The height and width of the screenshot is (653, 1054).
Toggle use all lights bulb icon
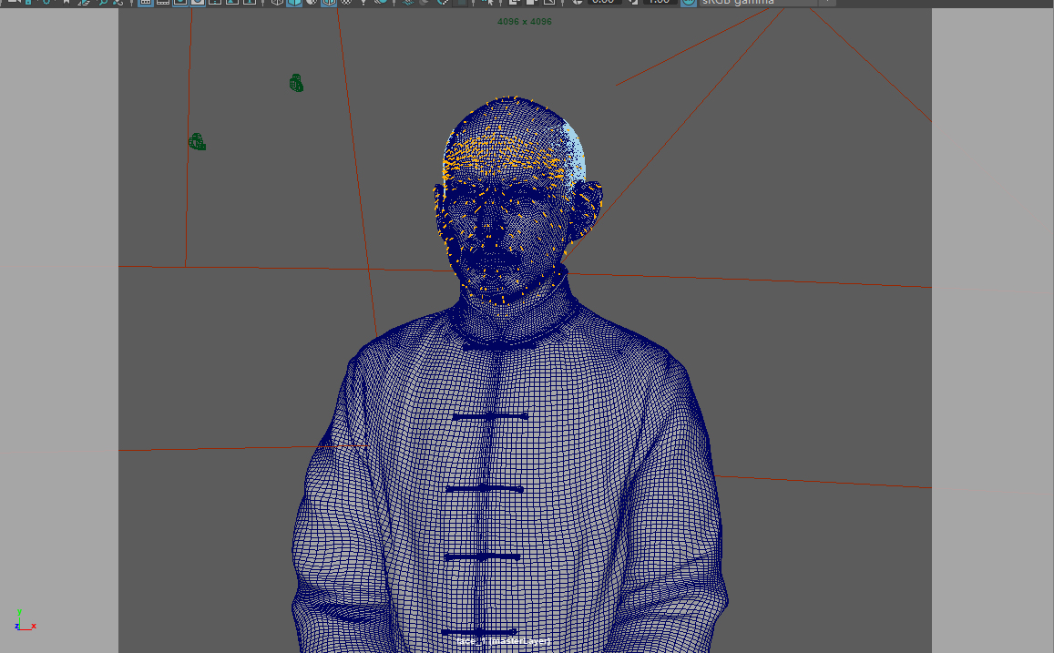pyautogui.click(x=363, y=2)
